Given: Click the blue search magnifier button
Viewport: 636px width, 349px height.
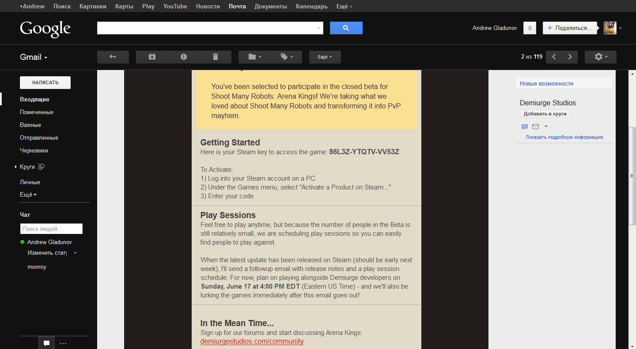Looking at the screenshot, I should click(346, 28).
